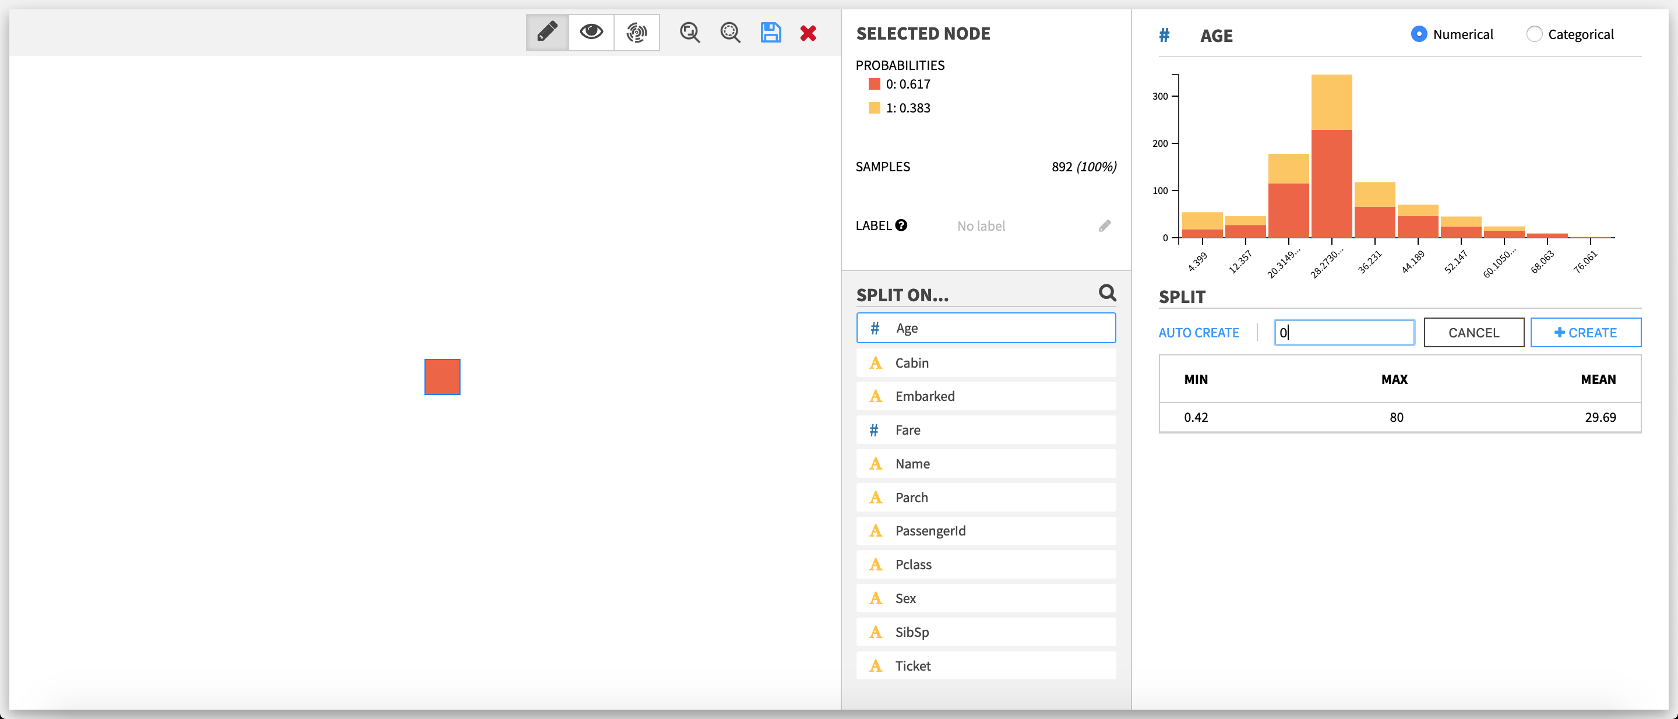Click the zoom-to-fit magnifier icon
Viewport: 1678px width, 719px height.
(x=689, y=32)
